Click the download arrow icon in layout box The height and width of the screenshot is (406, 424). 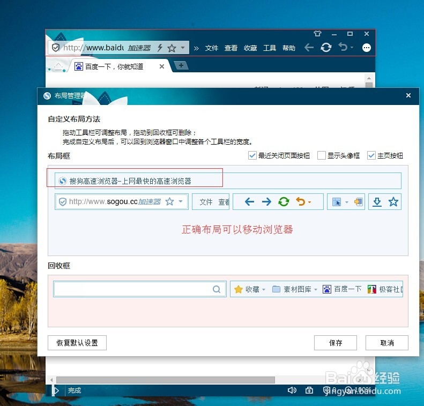(x=377, y=202)
